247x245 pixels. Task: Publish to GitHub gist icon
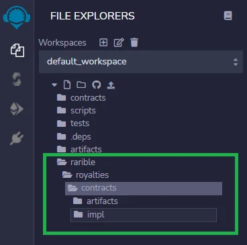point(97,85)
